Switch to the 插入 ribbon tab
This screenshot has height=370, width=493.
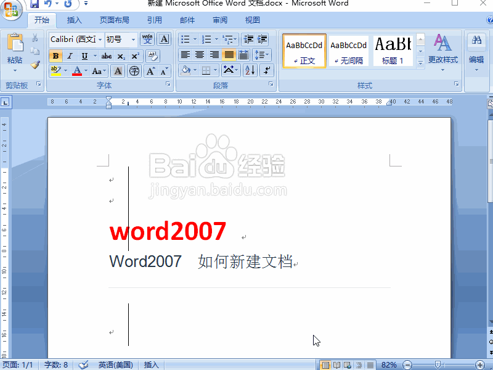pos(73,20)
